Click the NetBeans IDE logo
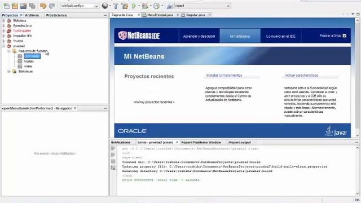Image resolution: width=361 pixels, height=203 pixels. pyautogui.click(x=139, y=36)
